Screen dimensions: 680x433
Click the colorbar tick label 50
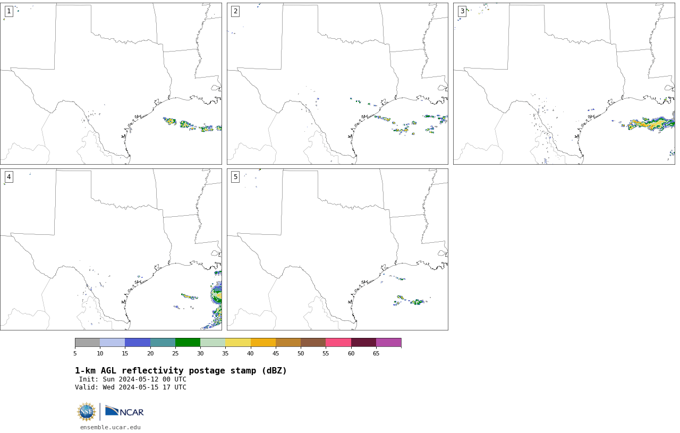(x=301, y=353)
